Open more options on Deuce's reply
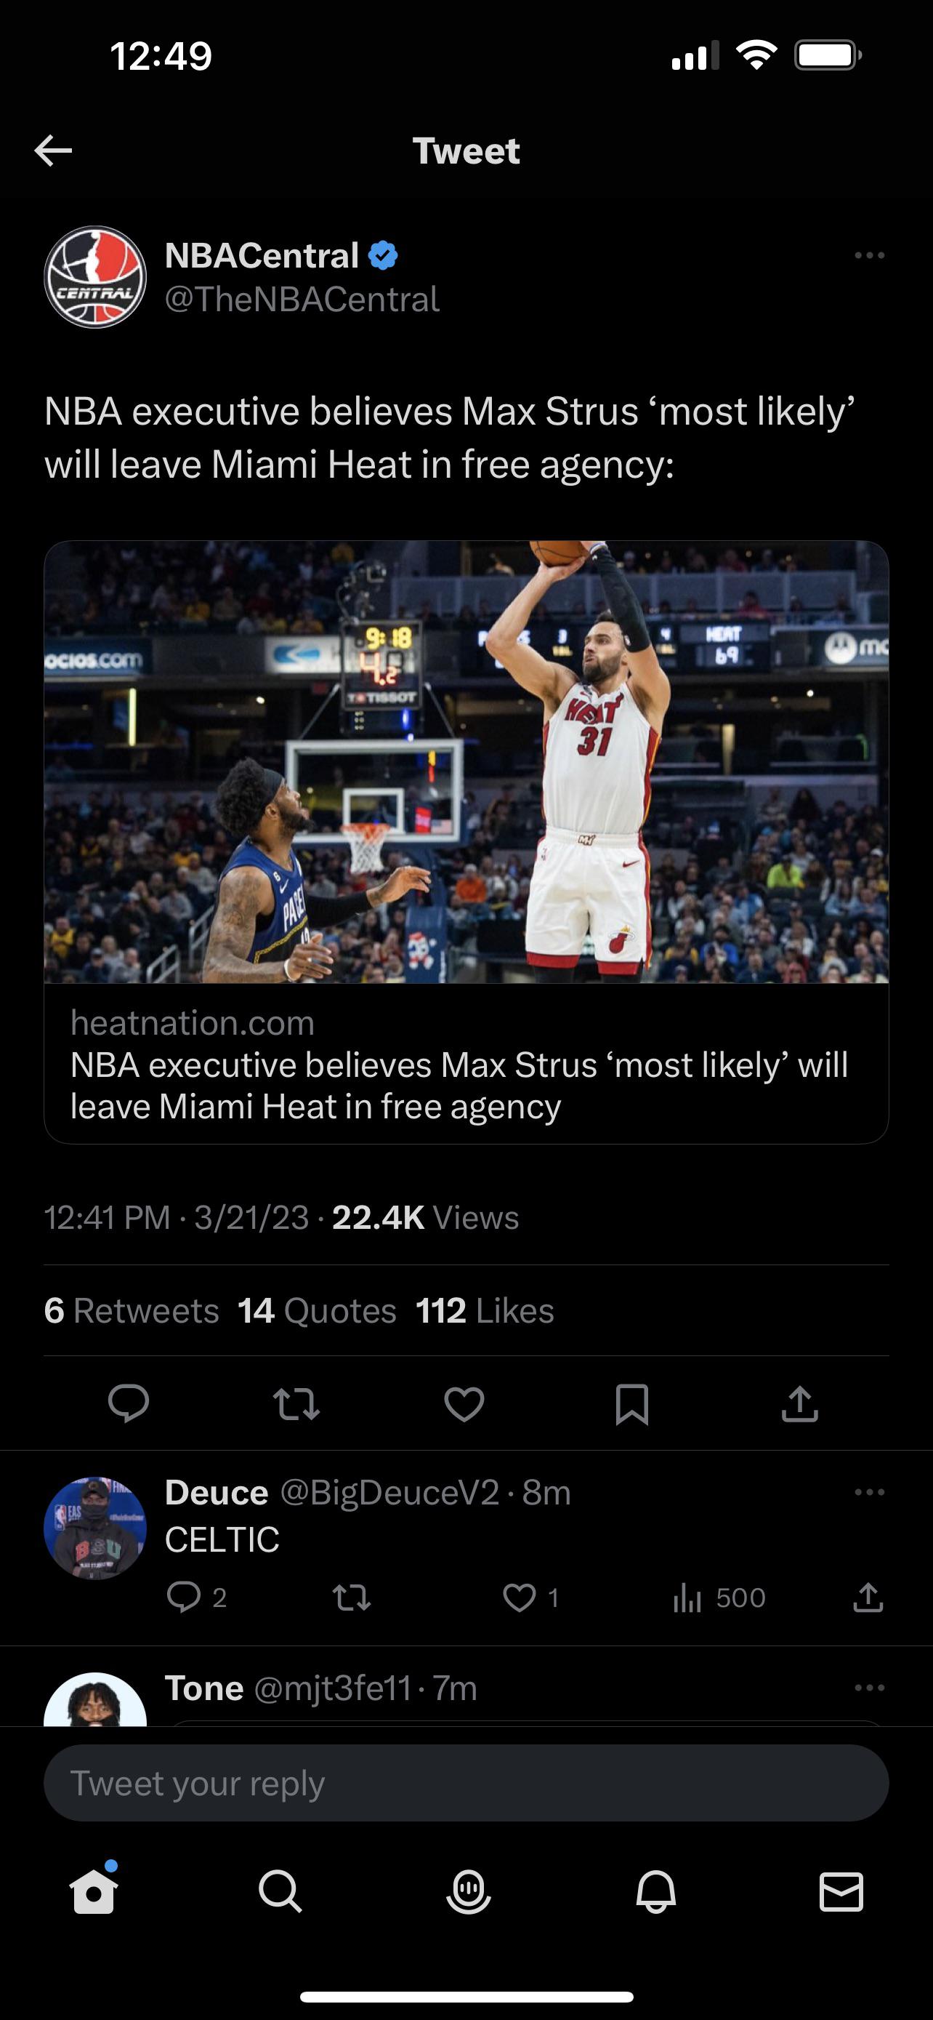The image size is (933, 2020). point(869,1492)
